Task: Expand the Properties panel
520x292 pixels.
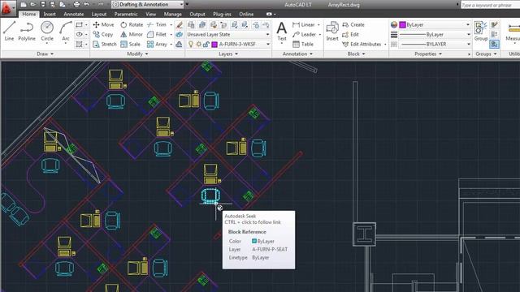Action: click(x=428, y=54)
